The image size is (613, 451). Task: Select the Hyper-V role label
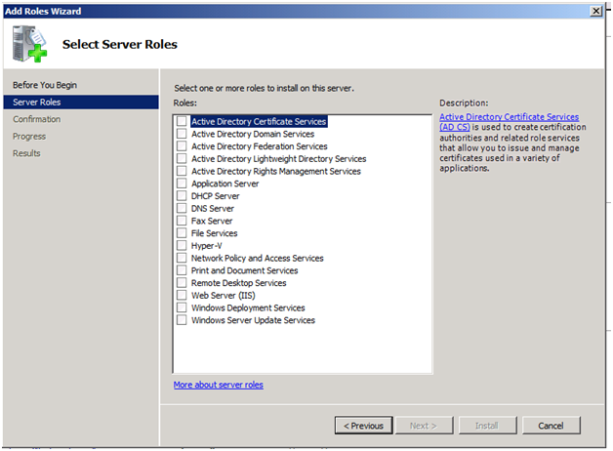pos(206,246)
